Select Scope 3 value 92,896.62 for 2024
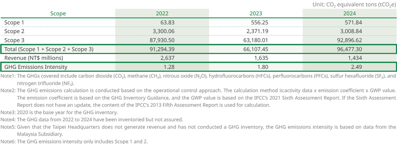This screenshot has height=144, width=397. click(349, 40)
